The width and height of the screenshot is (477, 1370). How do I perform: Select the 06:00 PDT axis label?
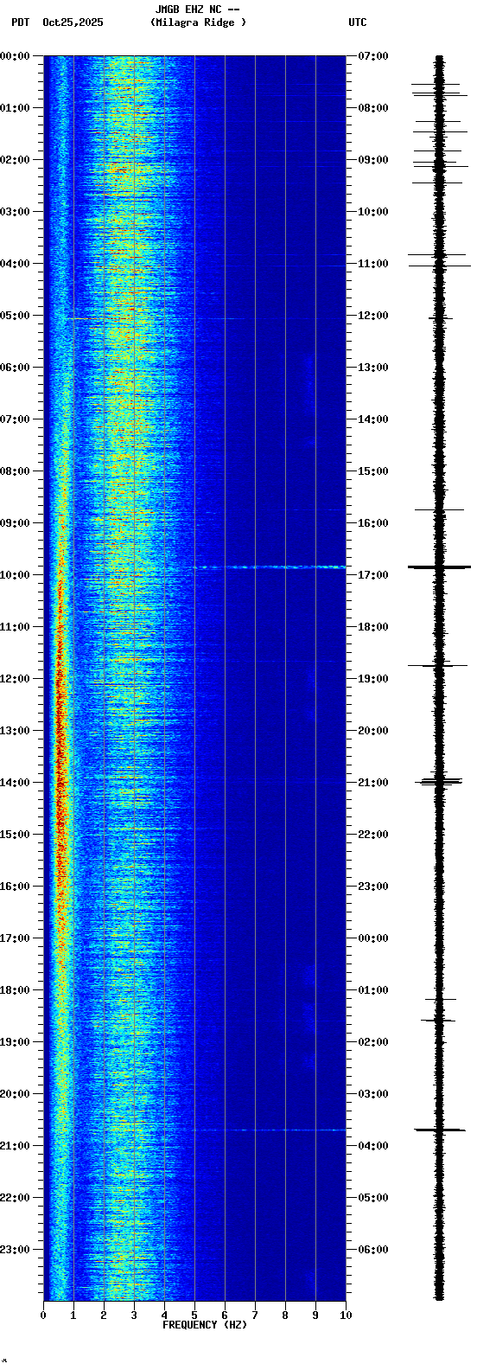pos(16,368)
